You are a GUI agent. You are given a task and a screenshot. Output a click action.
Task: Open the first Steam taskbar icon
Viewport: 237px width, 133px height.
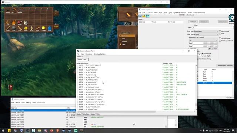coord(64,130)
